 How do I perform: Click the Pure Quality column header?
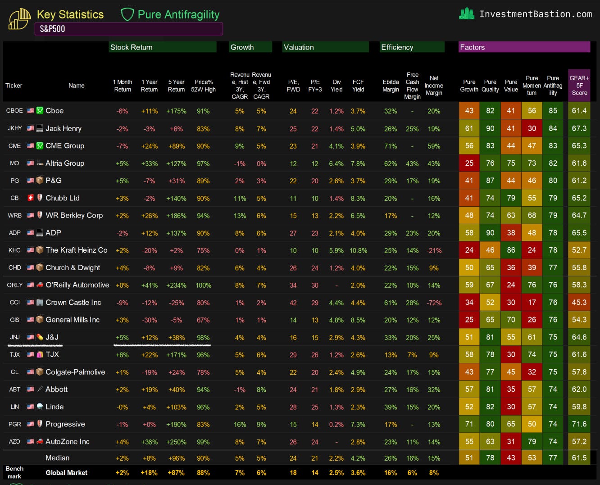pyautogui.click(x=490, y=86)
